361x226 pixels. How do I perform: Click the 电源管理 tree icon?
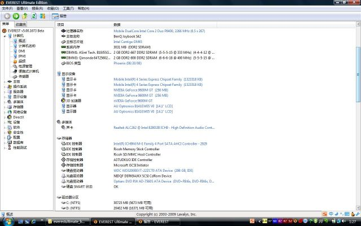[15, 66]
